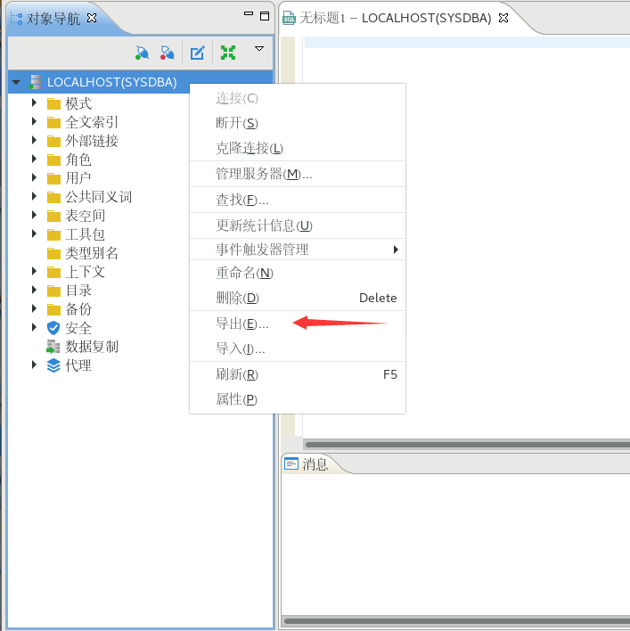Screen dimensions: 630x631
Task: Expand the 代理 node
Action: click(x=34, y=365)
